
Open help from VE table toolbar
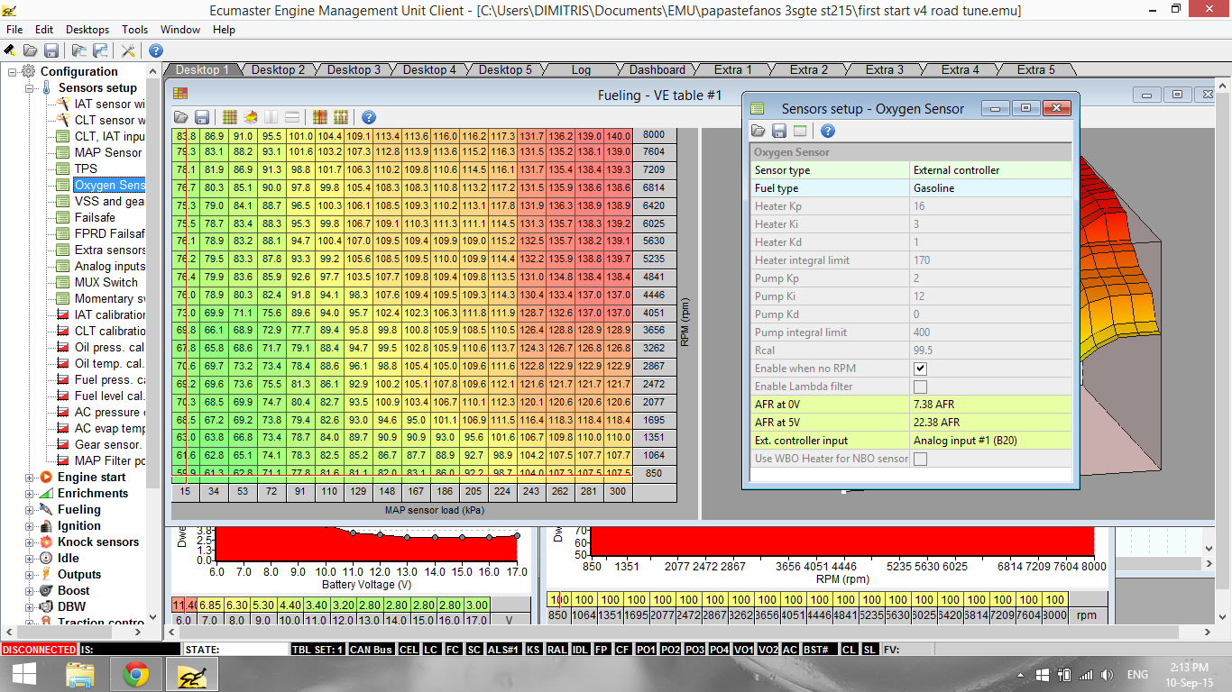(368, 117)
